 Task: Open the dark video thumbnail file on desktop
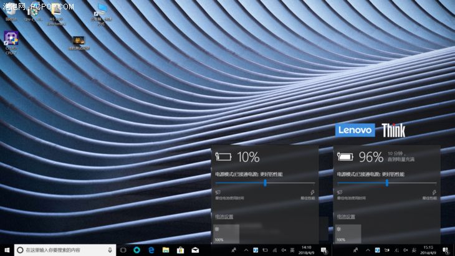click(x=79, y=43)
